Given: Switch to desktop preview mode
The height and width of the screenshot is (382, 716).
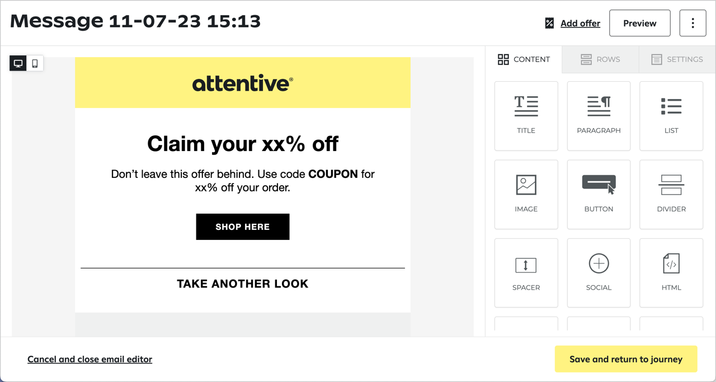Looking at the screenshot, I should tap(18, 63).
